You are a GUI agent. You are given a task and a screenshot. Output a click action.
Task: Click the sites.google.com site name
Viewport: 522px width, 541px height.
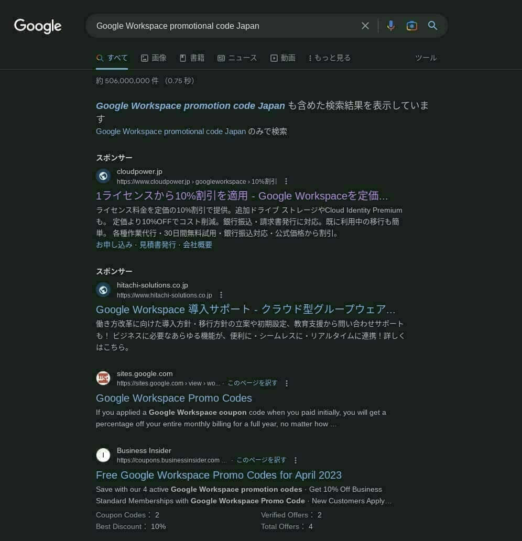pos(145,373)
